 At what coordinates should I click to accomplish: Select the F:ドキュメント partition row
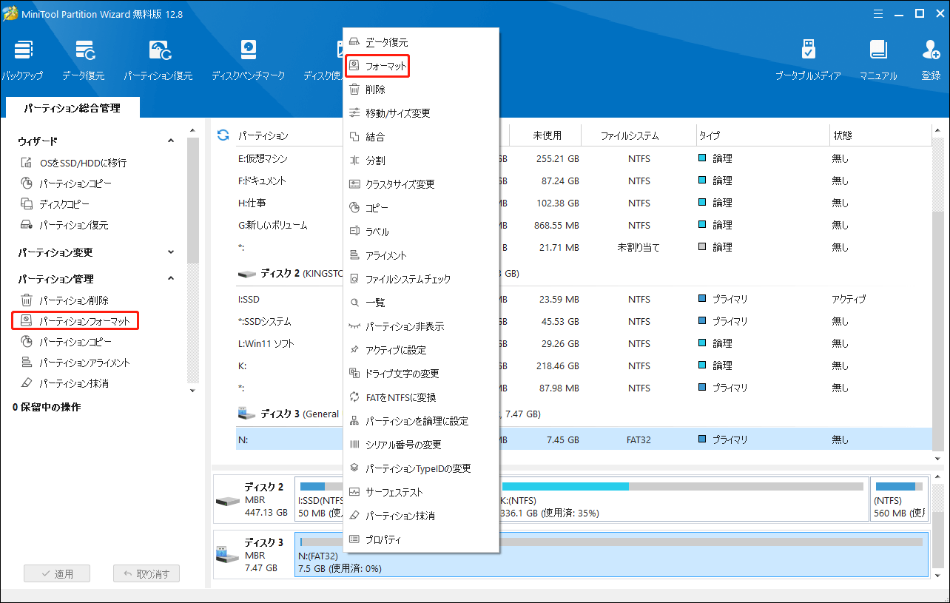click(x=583, y=181)
